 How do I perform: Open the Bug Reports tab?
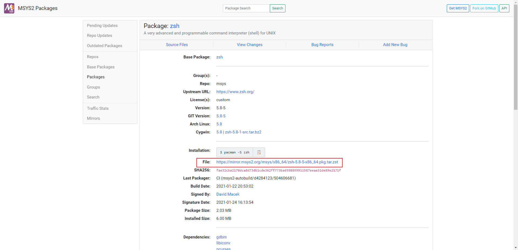click(322, 45)
